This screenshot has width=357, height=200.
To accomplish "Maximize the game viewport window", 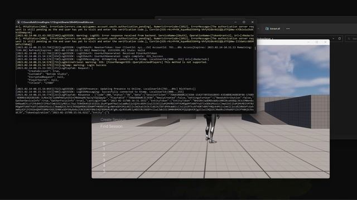I will (317, 42).
